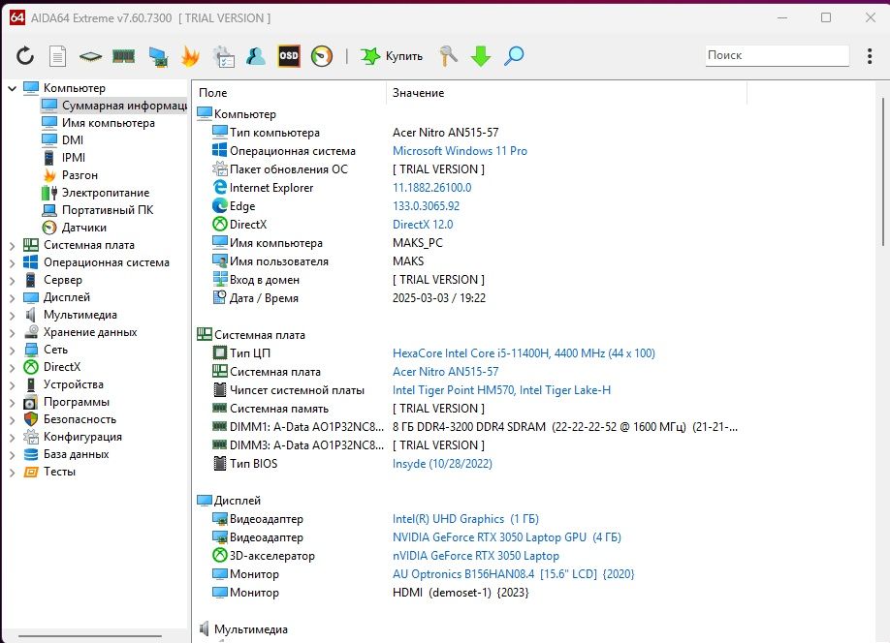Viewport: 890px width, 643px height.
Task: Open NVIDIA GeForce RTX 3050 Laptop GPU link
Action: point(507,537)
